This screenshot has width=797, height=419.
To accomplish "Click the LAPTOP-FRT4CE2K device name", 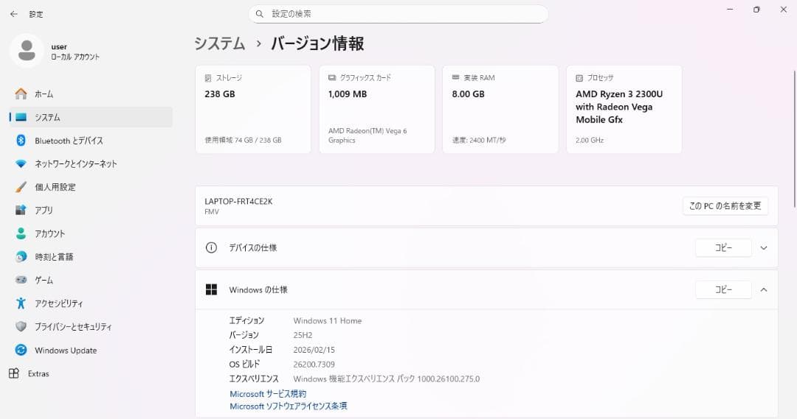I will click(x=238, y=201).
